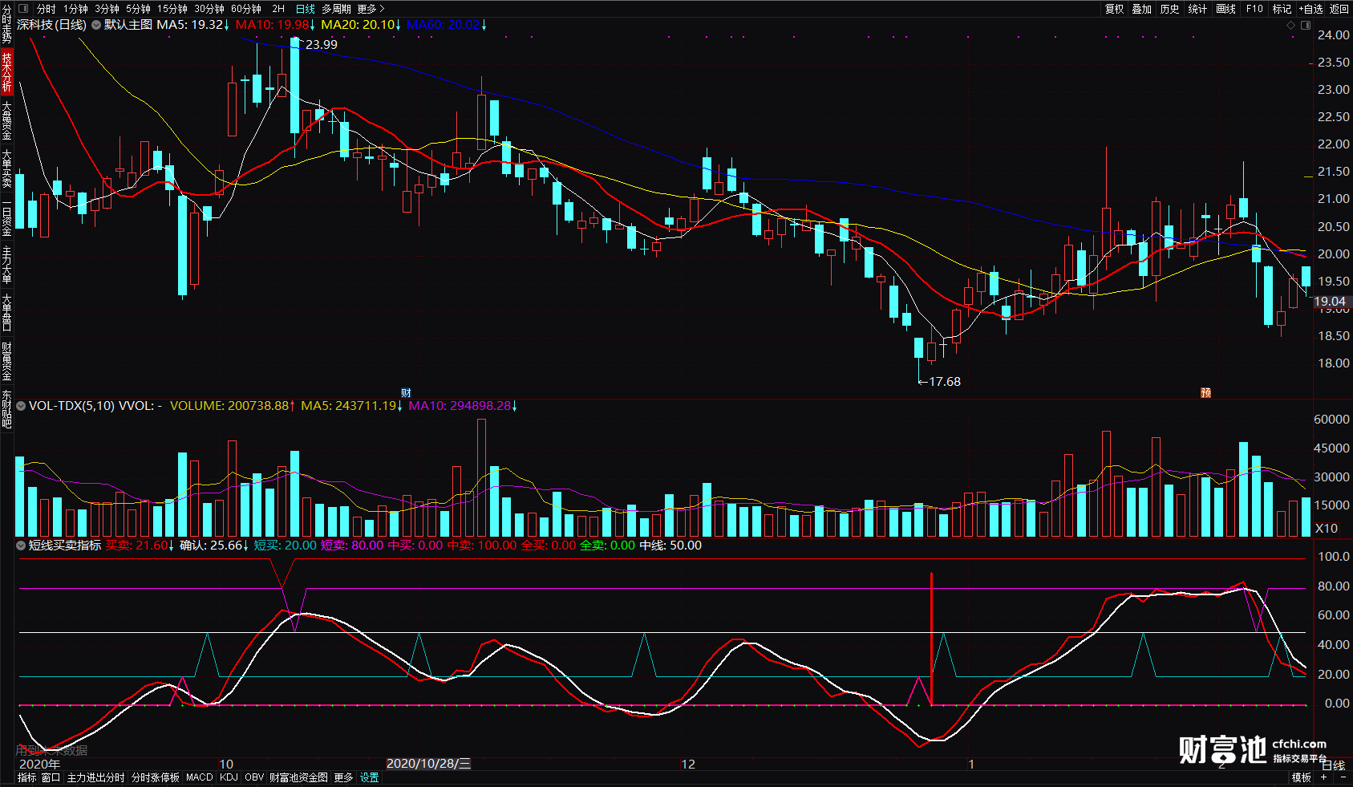The width and height of the screenshot is (1353, 787).
Task: Select the 1分钟 period
Action: pos(76,9)
